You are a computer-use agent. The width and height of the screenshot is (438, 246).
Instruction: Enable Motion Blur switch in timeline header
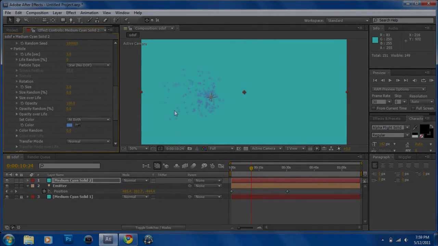pyautogui.click(x=193, y=166)
